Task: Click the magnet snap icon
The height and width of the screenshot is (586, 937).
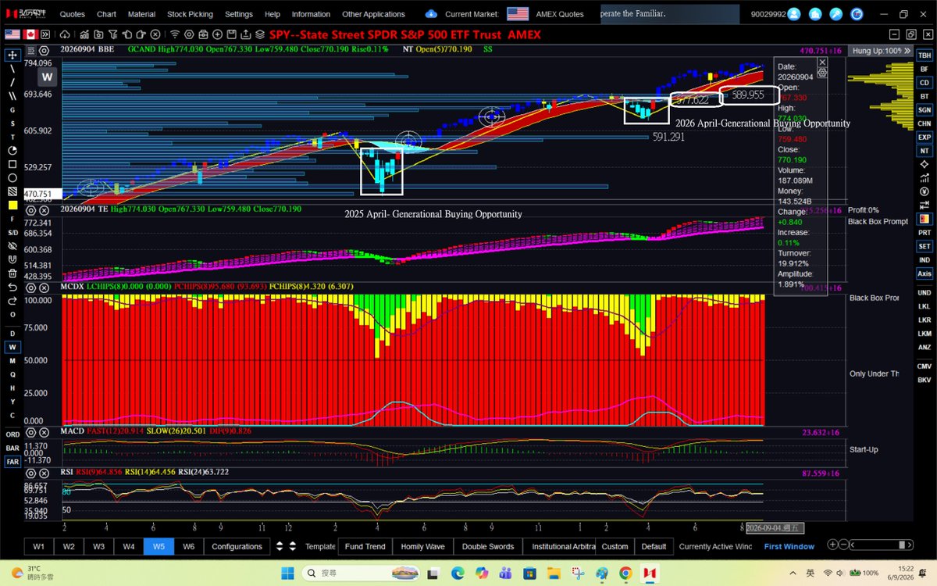Action: [x=12, y=259]
